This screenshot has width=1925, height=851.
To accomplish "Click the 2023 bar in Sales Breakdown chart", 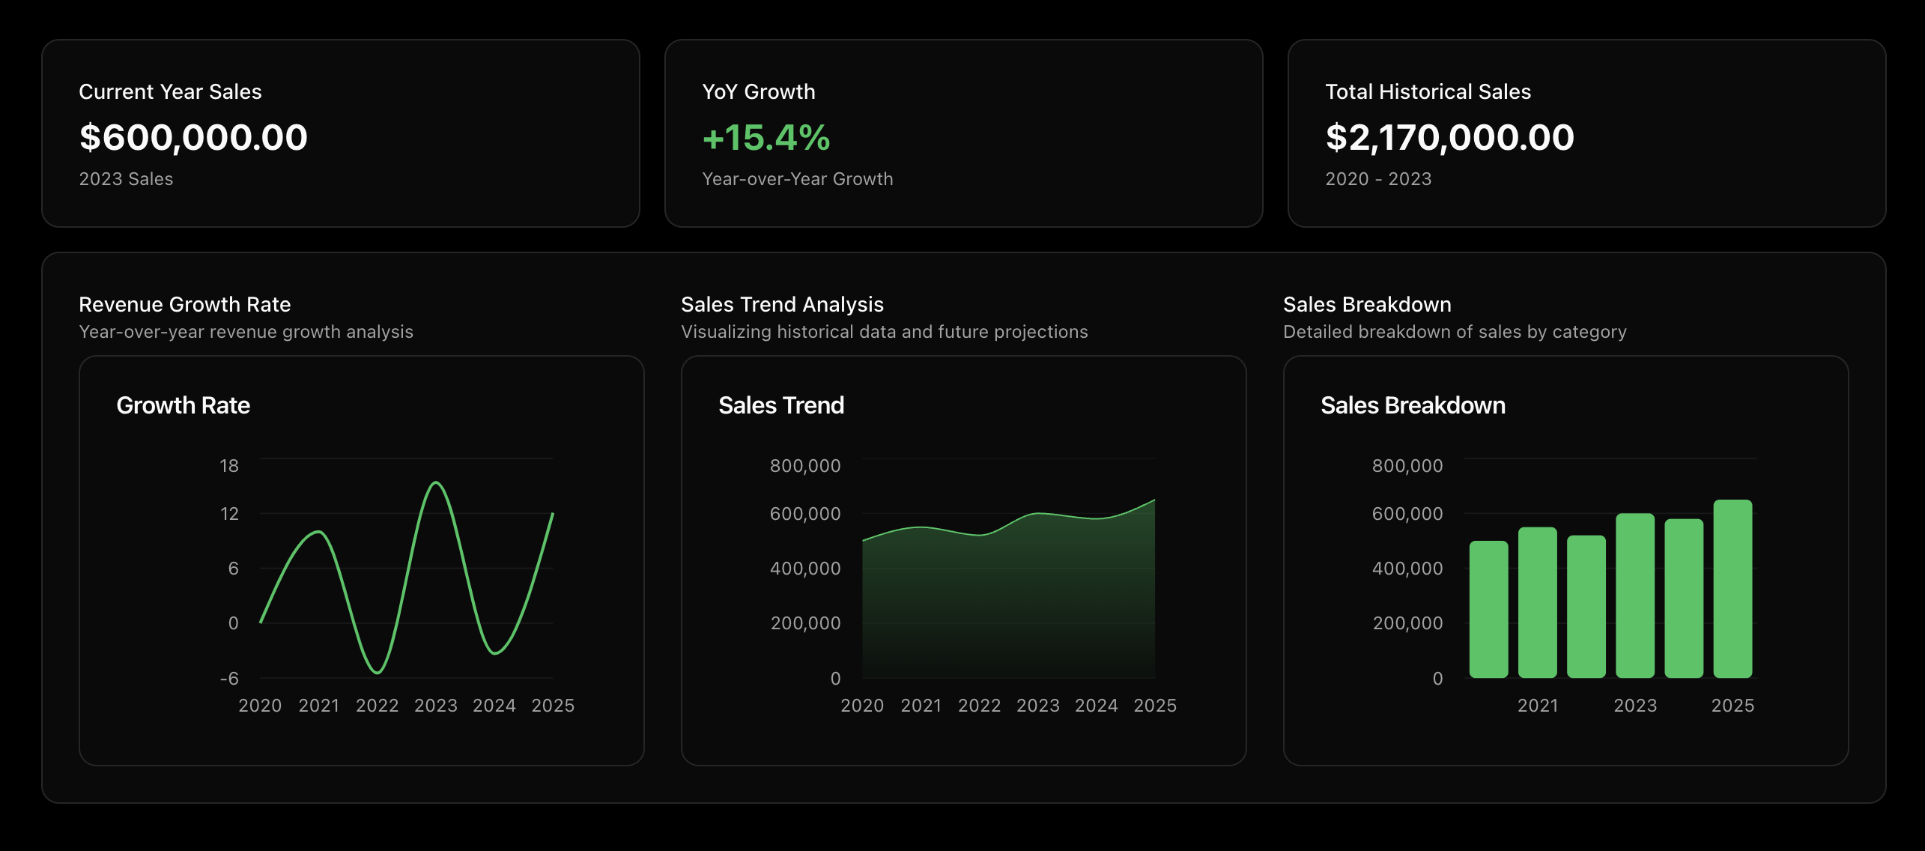I will point(1634,596).
